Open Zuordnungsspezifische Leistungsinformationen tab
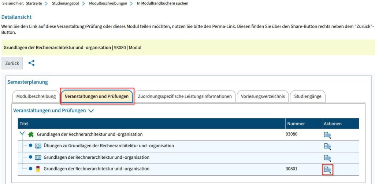The width and height of the screenshot is (375, 184). coord(185,96)
